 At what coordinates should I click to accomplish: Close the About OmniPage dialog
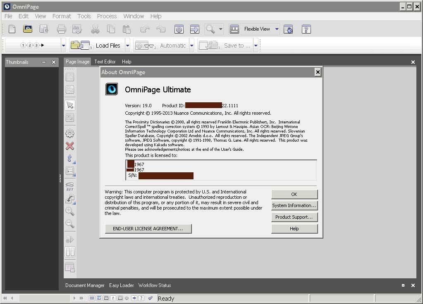(x=318, y=72)
